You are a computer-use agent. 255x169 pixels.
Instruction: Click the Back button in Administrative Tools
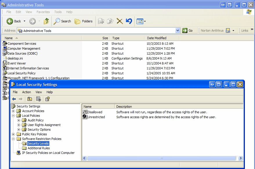pyautogui.click(x=14, y=21)
